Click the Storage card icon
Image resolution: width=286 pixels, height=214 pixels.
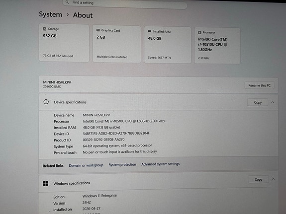tap(44, 29)
